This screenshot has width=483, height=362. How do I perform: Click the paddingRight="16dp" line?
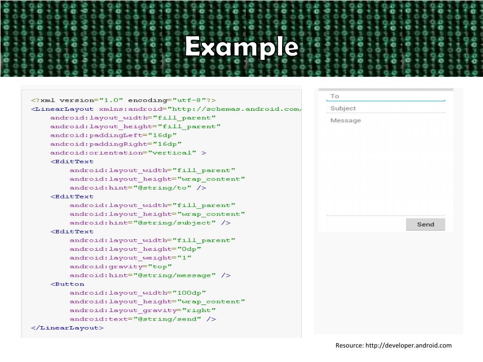tap(116, 144)
